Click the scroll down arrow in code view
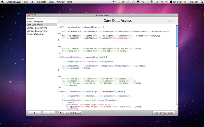204x127 pixels. [x=177, y=108]
